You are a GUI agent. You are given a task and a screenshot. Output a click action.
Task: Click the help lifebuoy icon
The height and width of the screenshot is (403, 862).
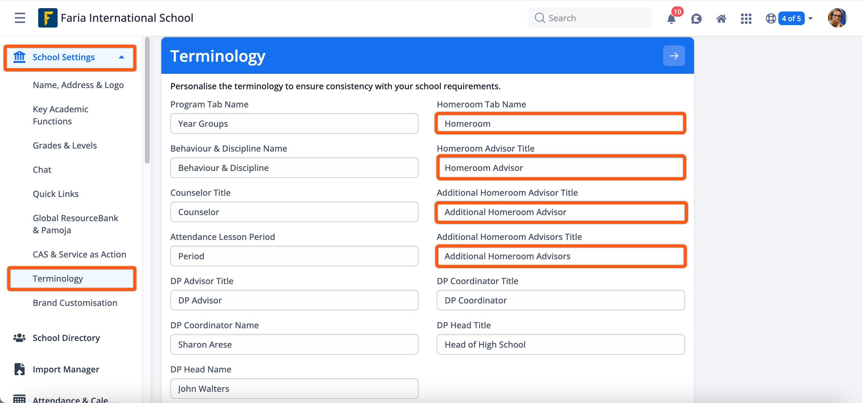[x=770, y=19]
